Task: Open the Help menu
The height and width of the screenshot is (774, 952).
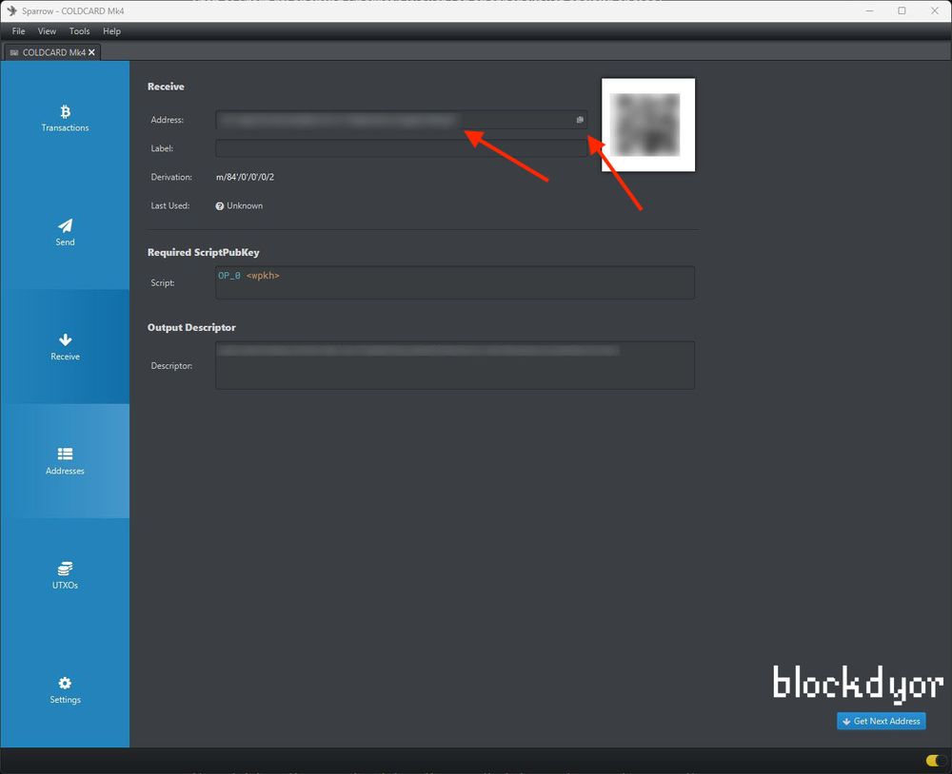Action: pos(111,30)
